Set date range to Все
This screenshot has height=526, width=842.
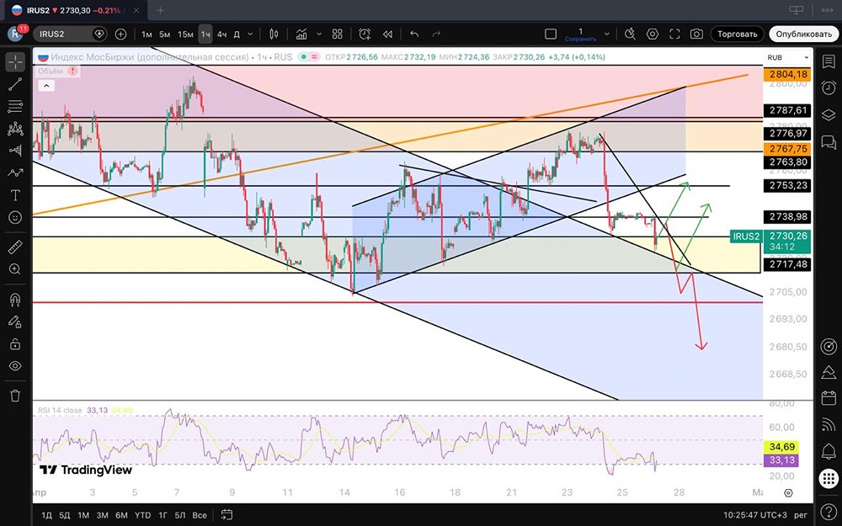(x=200, y=515)
